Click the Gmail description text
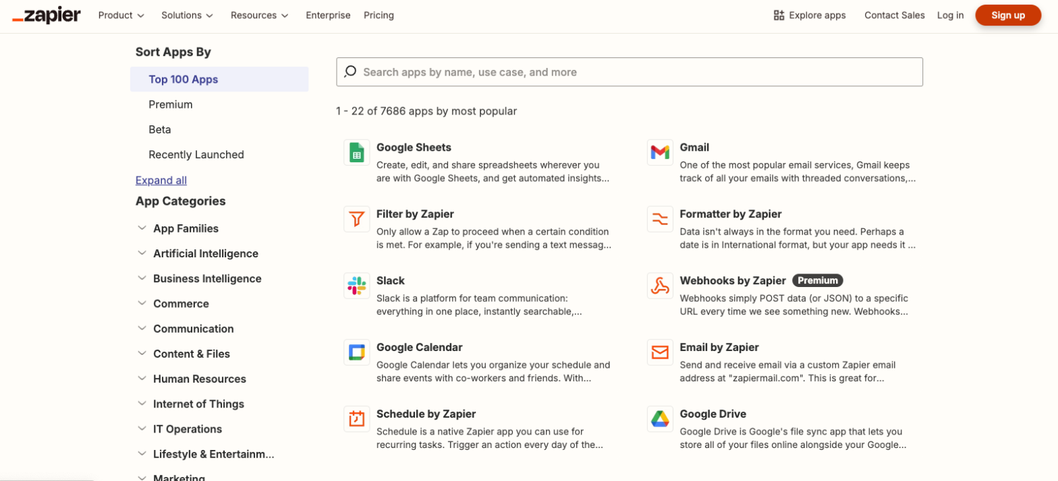Viewport: 1058px width, 481px height. (798, 172)
